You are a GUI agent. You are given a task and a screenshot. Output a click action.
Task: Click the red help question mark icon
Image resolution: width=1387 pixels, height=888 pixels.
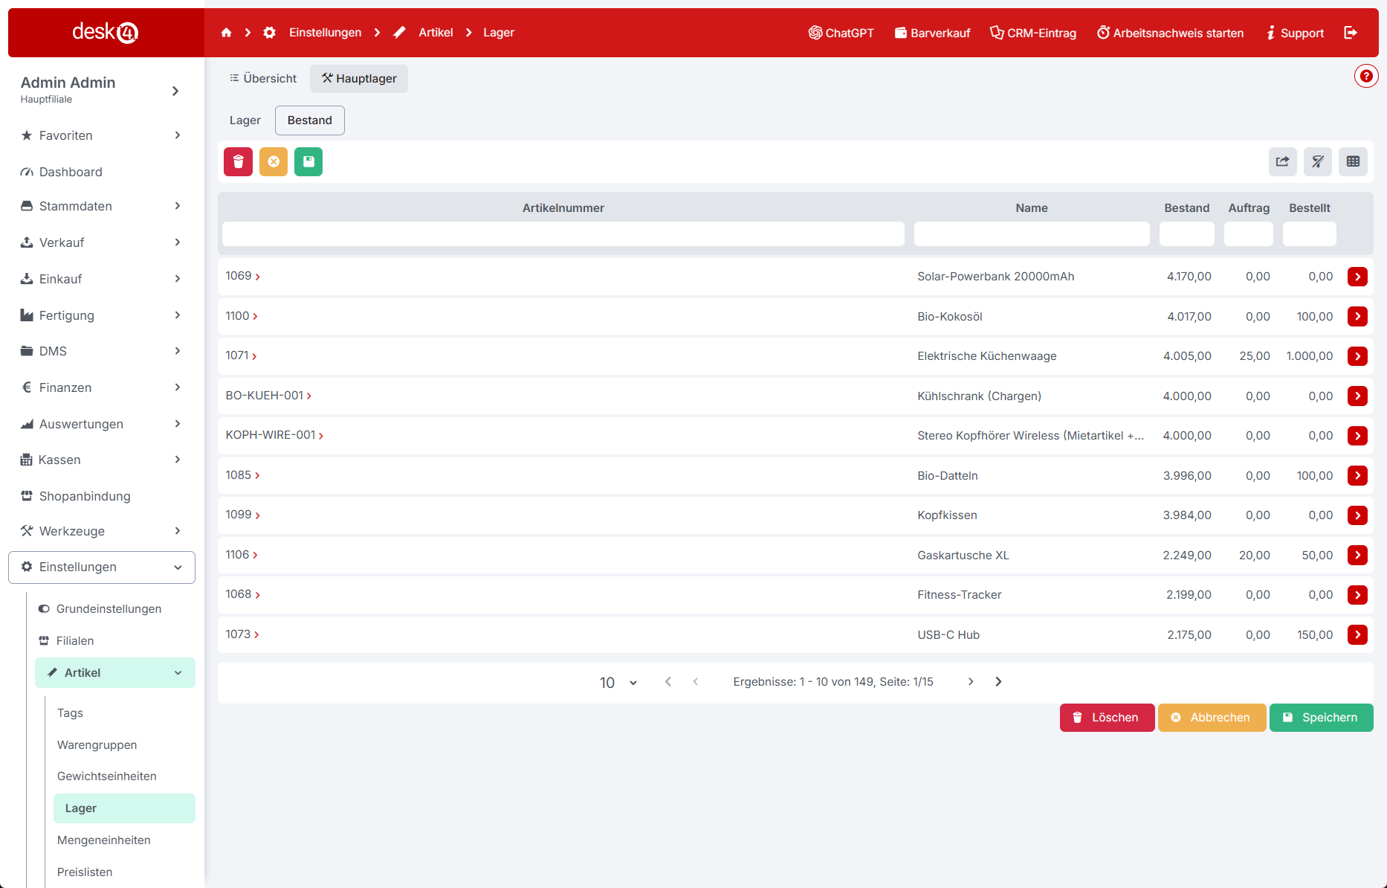point(1365,76)
